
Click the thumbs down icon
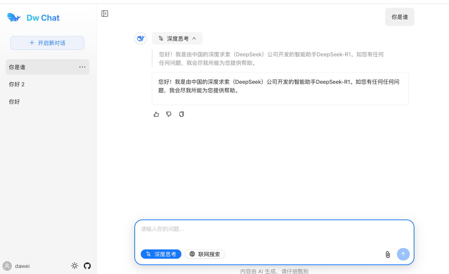pos(169,114)
